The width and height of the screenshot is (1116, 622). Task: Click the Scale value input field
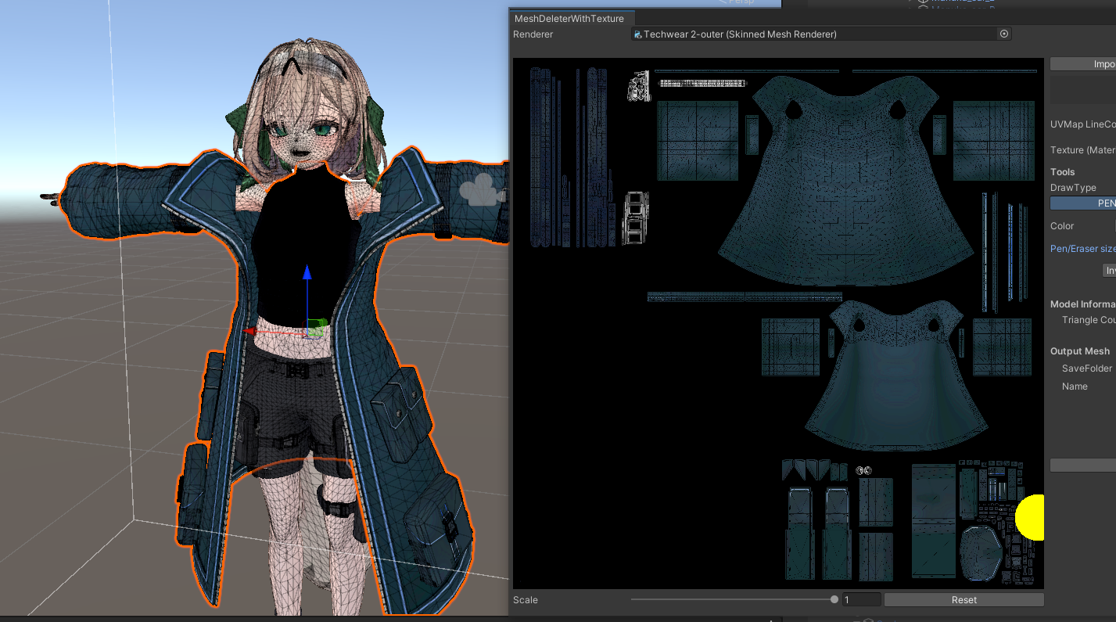(x=860, y=599)
